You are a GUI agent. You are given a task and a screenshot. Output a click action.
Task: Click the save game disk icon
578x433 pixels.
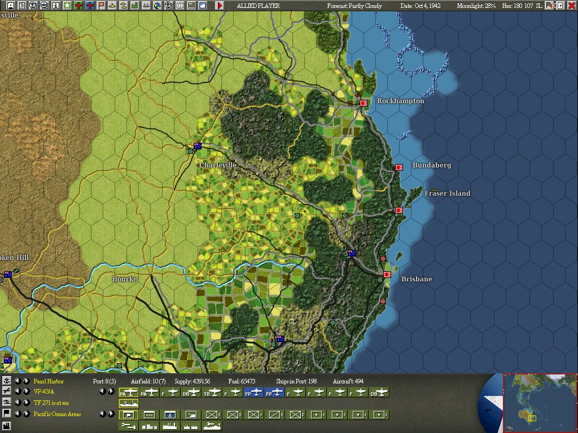[10, 5]
